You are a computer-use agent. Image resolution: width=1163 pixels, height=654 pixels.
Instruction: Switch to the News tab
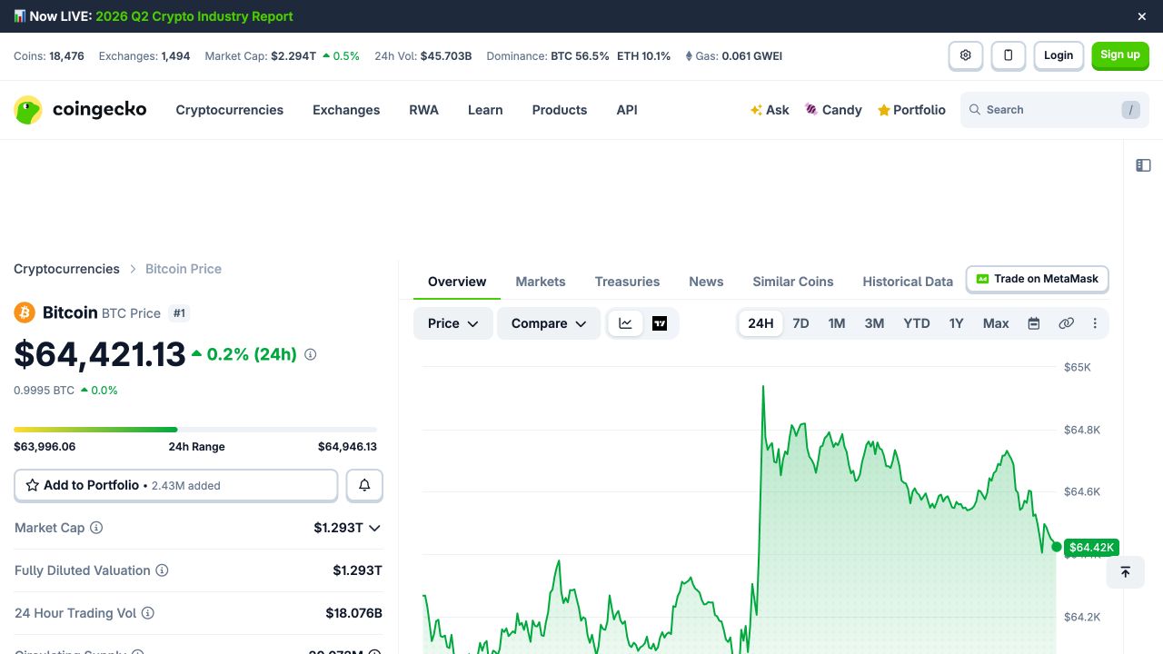[706, 282]
